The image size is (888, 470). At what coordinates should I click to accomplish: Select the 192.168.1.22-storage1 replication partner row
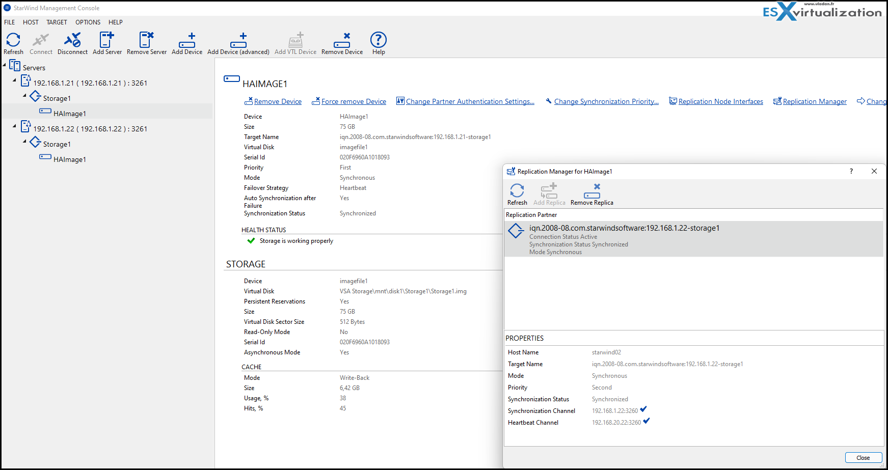tap(693, 239)
